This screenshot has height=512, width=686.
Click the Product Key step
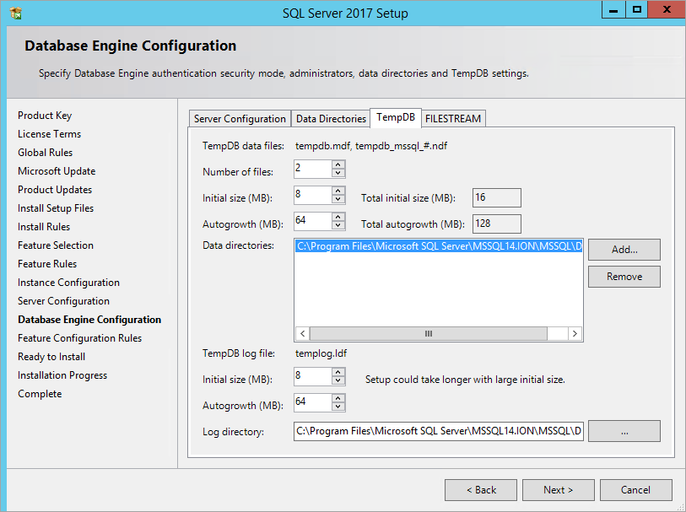coord(45,116)
